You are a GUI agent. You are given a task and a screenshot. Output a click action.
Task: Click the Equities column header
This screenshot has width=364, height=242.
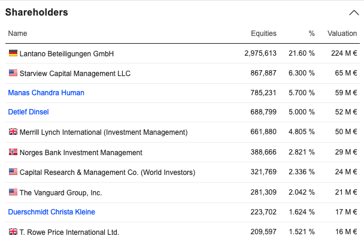(x=263, y=34)
